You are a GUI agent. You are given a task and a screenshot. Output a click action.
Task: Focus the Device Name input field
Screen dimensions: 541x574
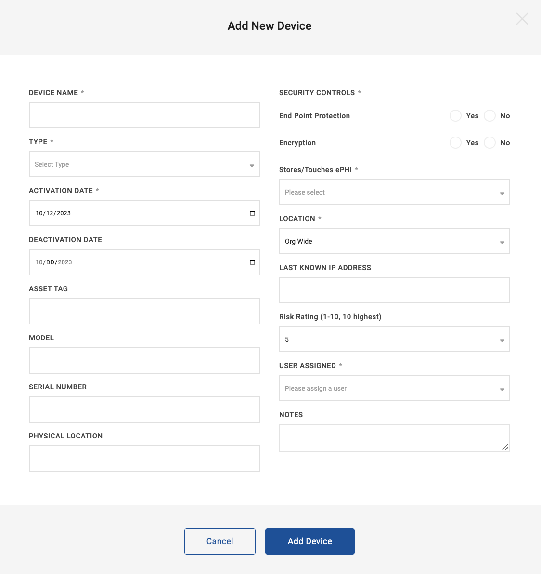[144, 115]
